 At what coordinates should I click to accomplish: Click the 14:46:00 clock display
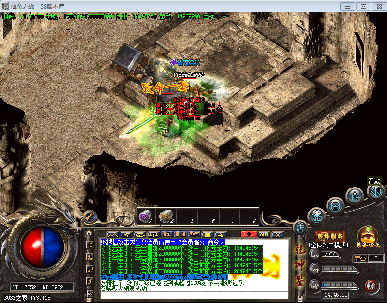pyautogui.click(x=336, y=295)
